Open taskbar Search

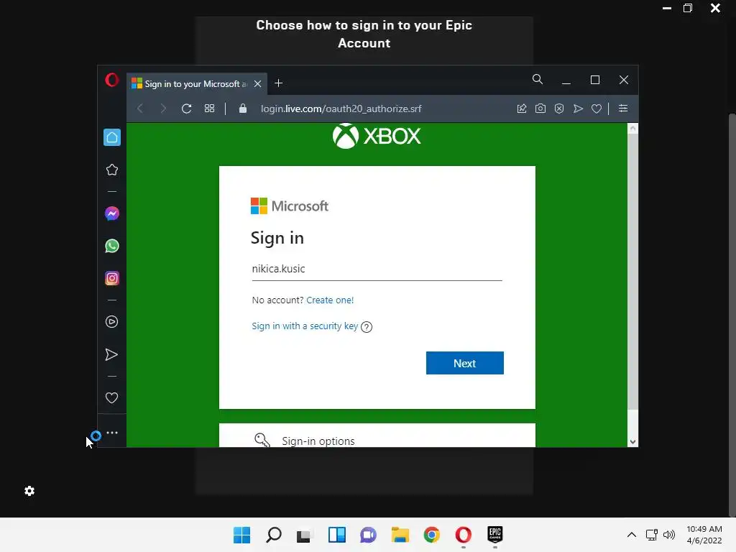point(274,535)
